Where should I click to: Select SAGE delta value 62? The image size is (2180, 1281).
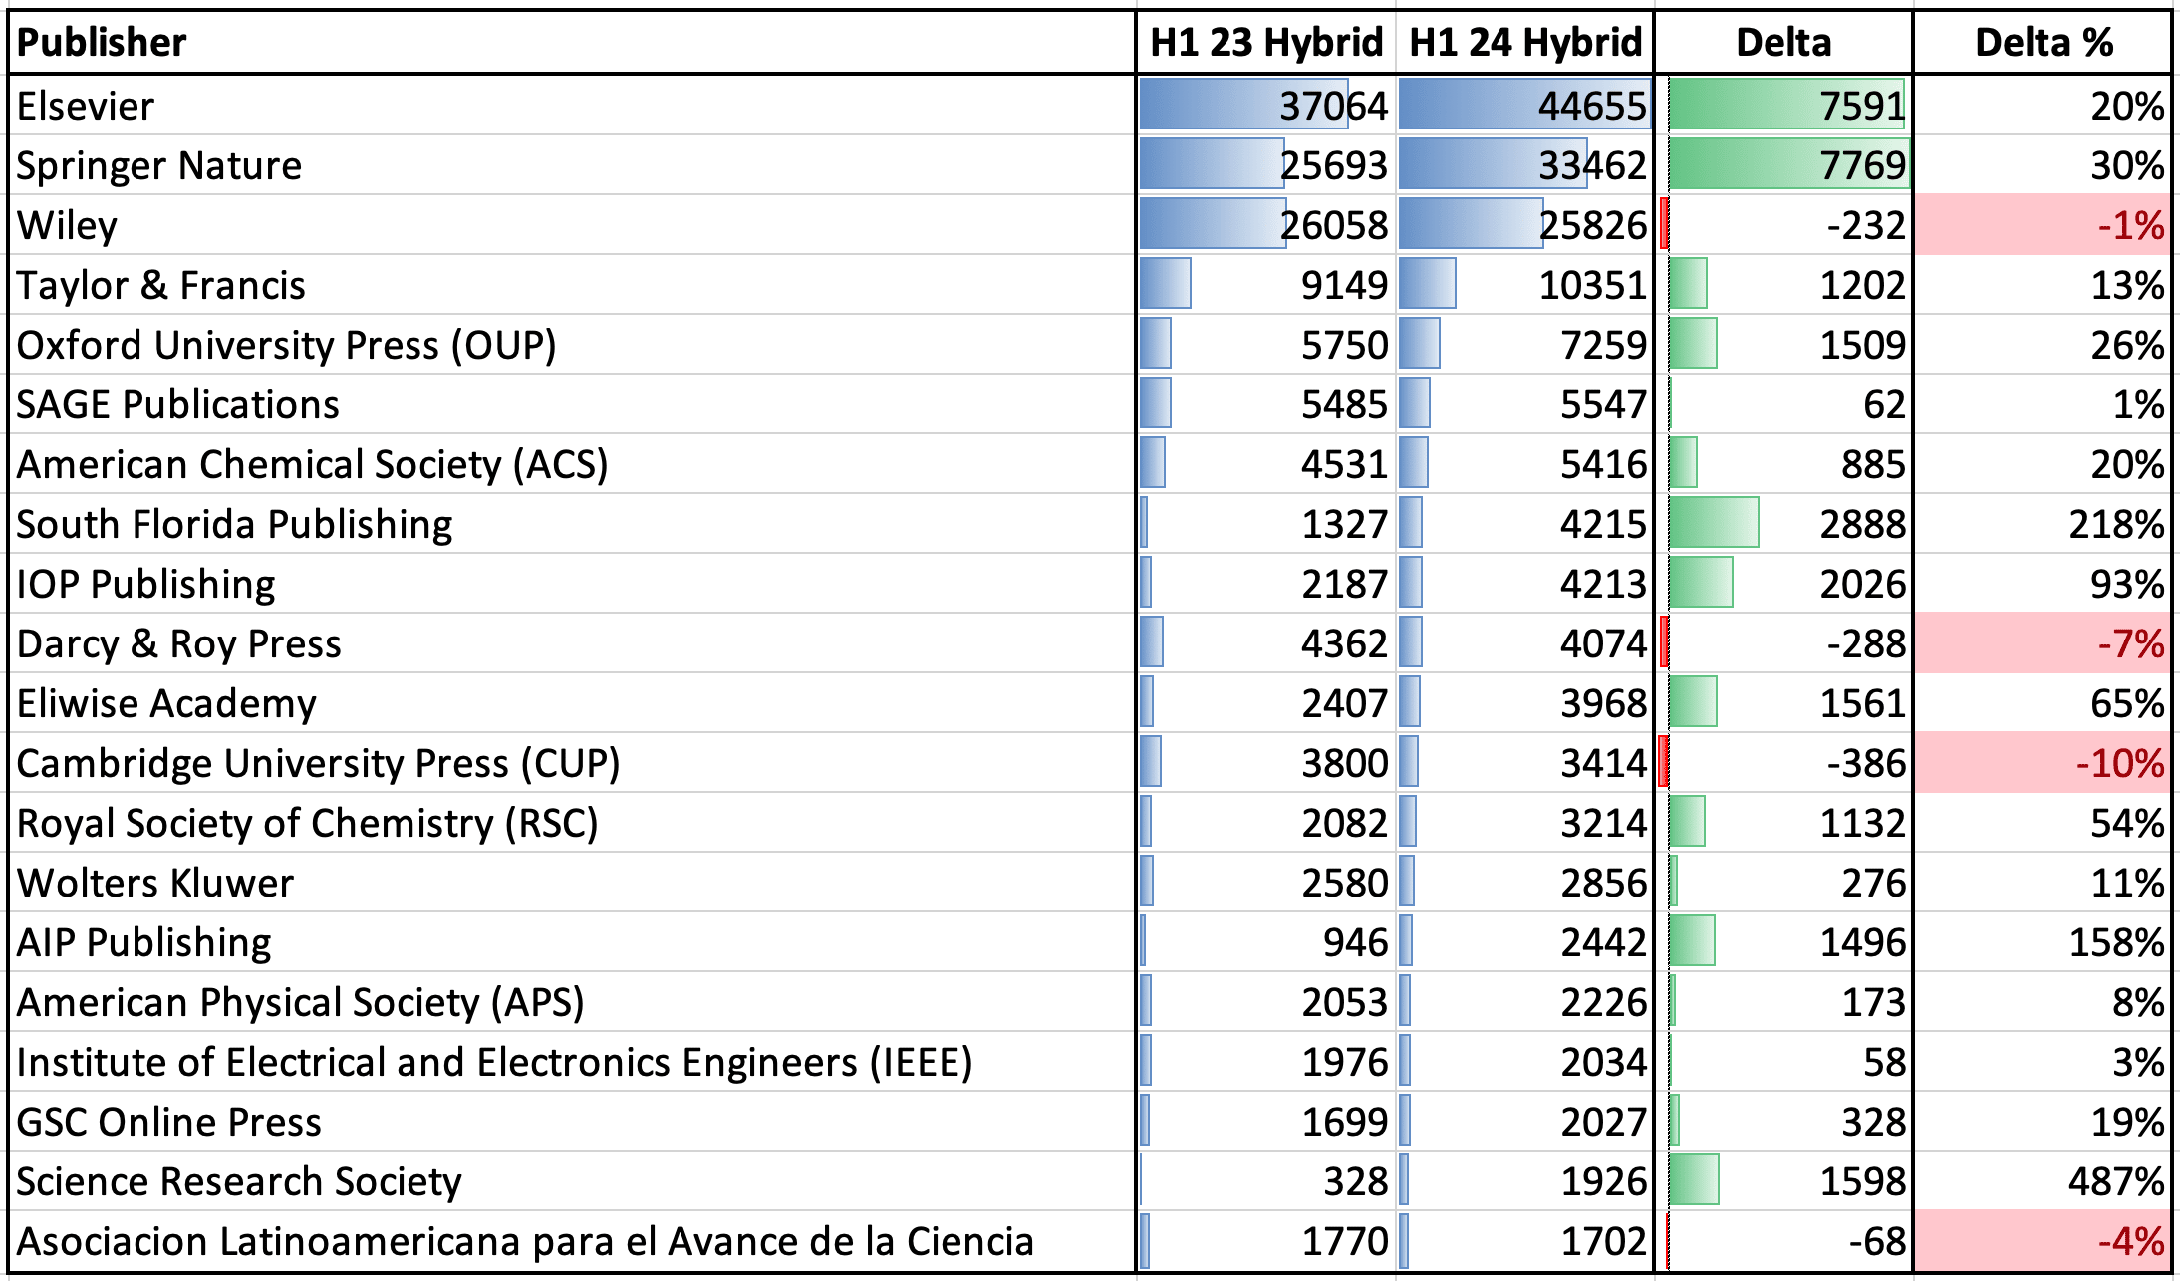point(1783,403)
